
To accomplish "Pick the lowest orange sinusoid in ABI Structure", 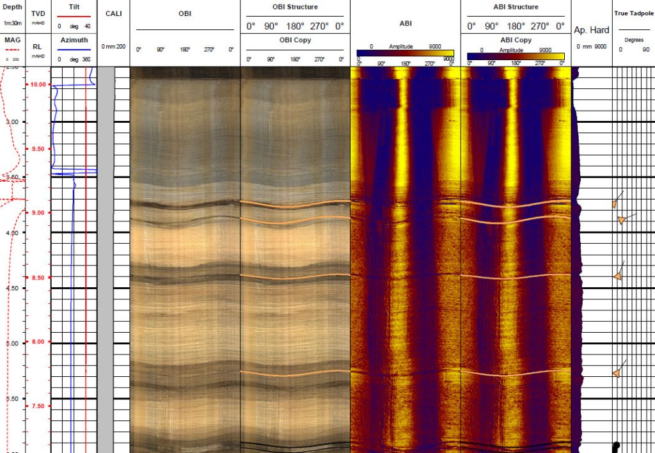I will [516, 373].
